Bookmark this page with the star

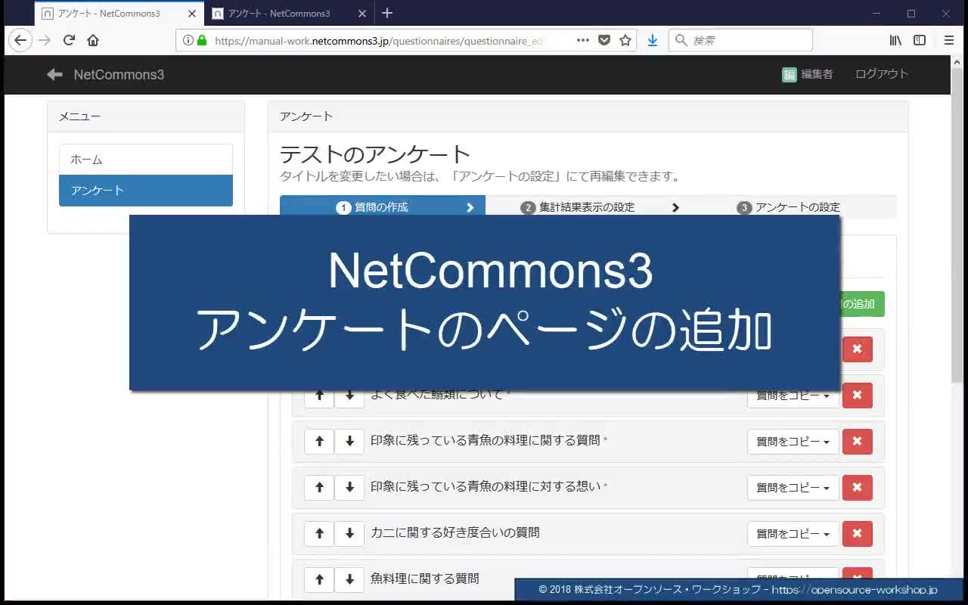pos(625,40)
